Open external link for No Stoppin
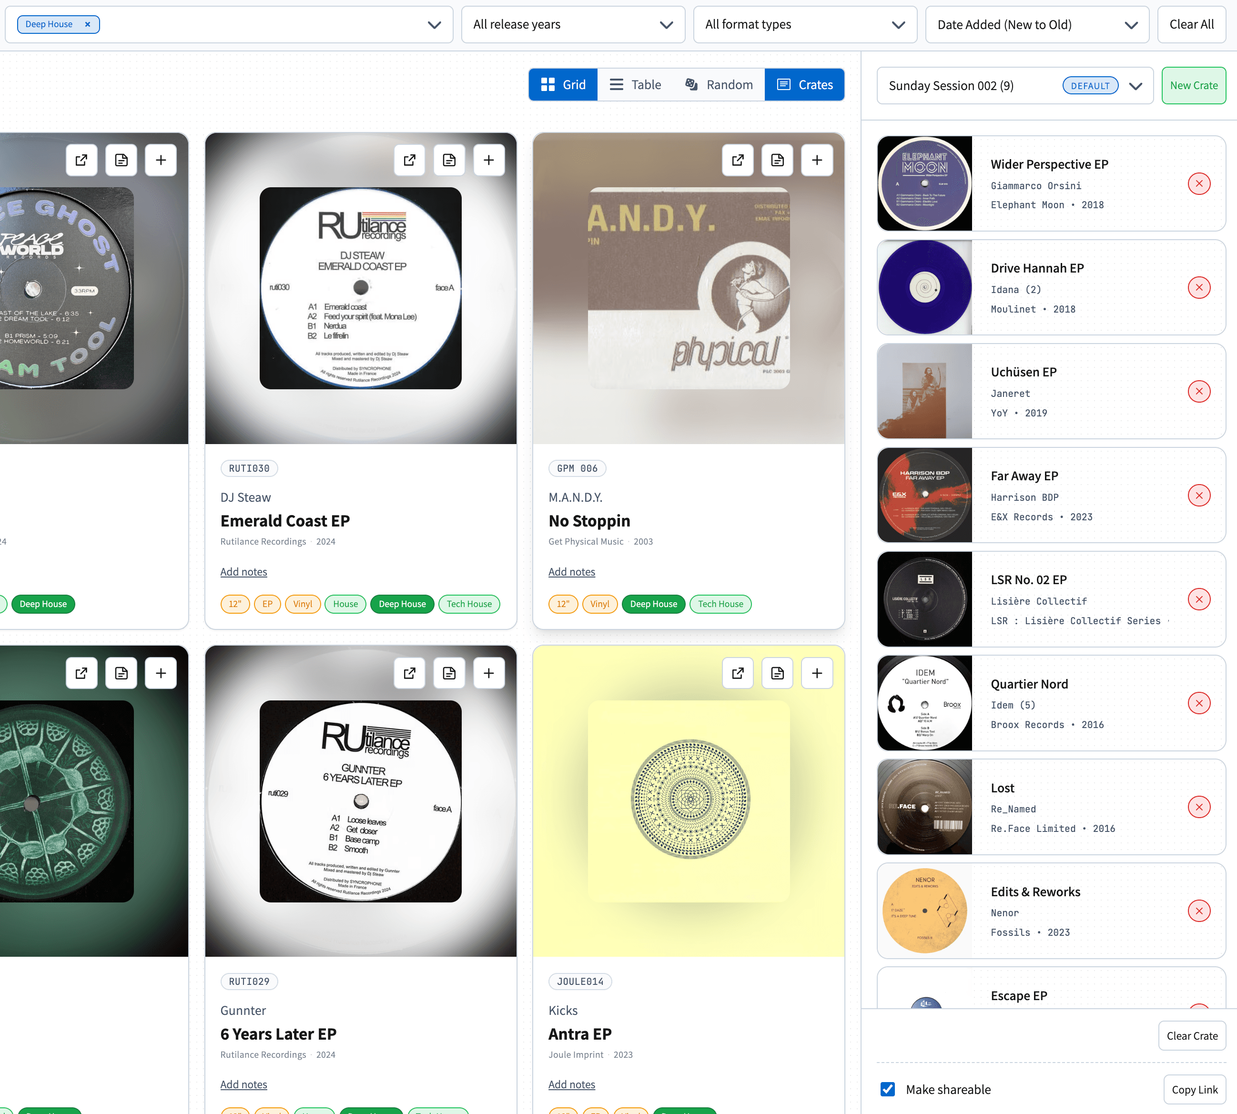 (738, 160)
